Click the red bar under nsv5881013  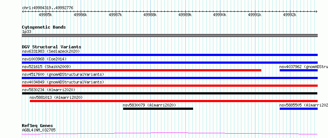pos(174,101)
